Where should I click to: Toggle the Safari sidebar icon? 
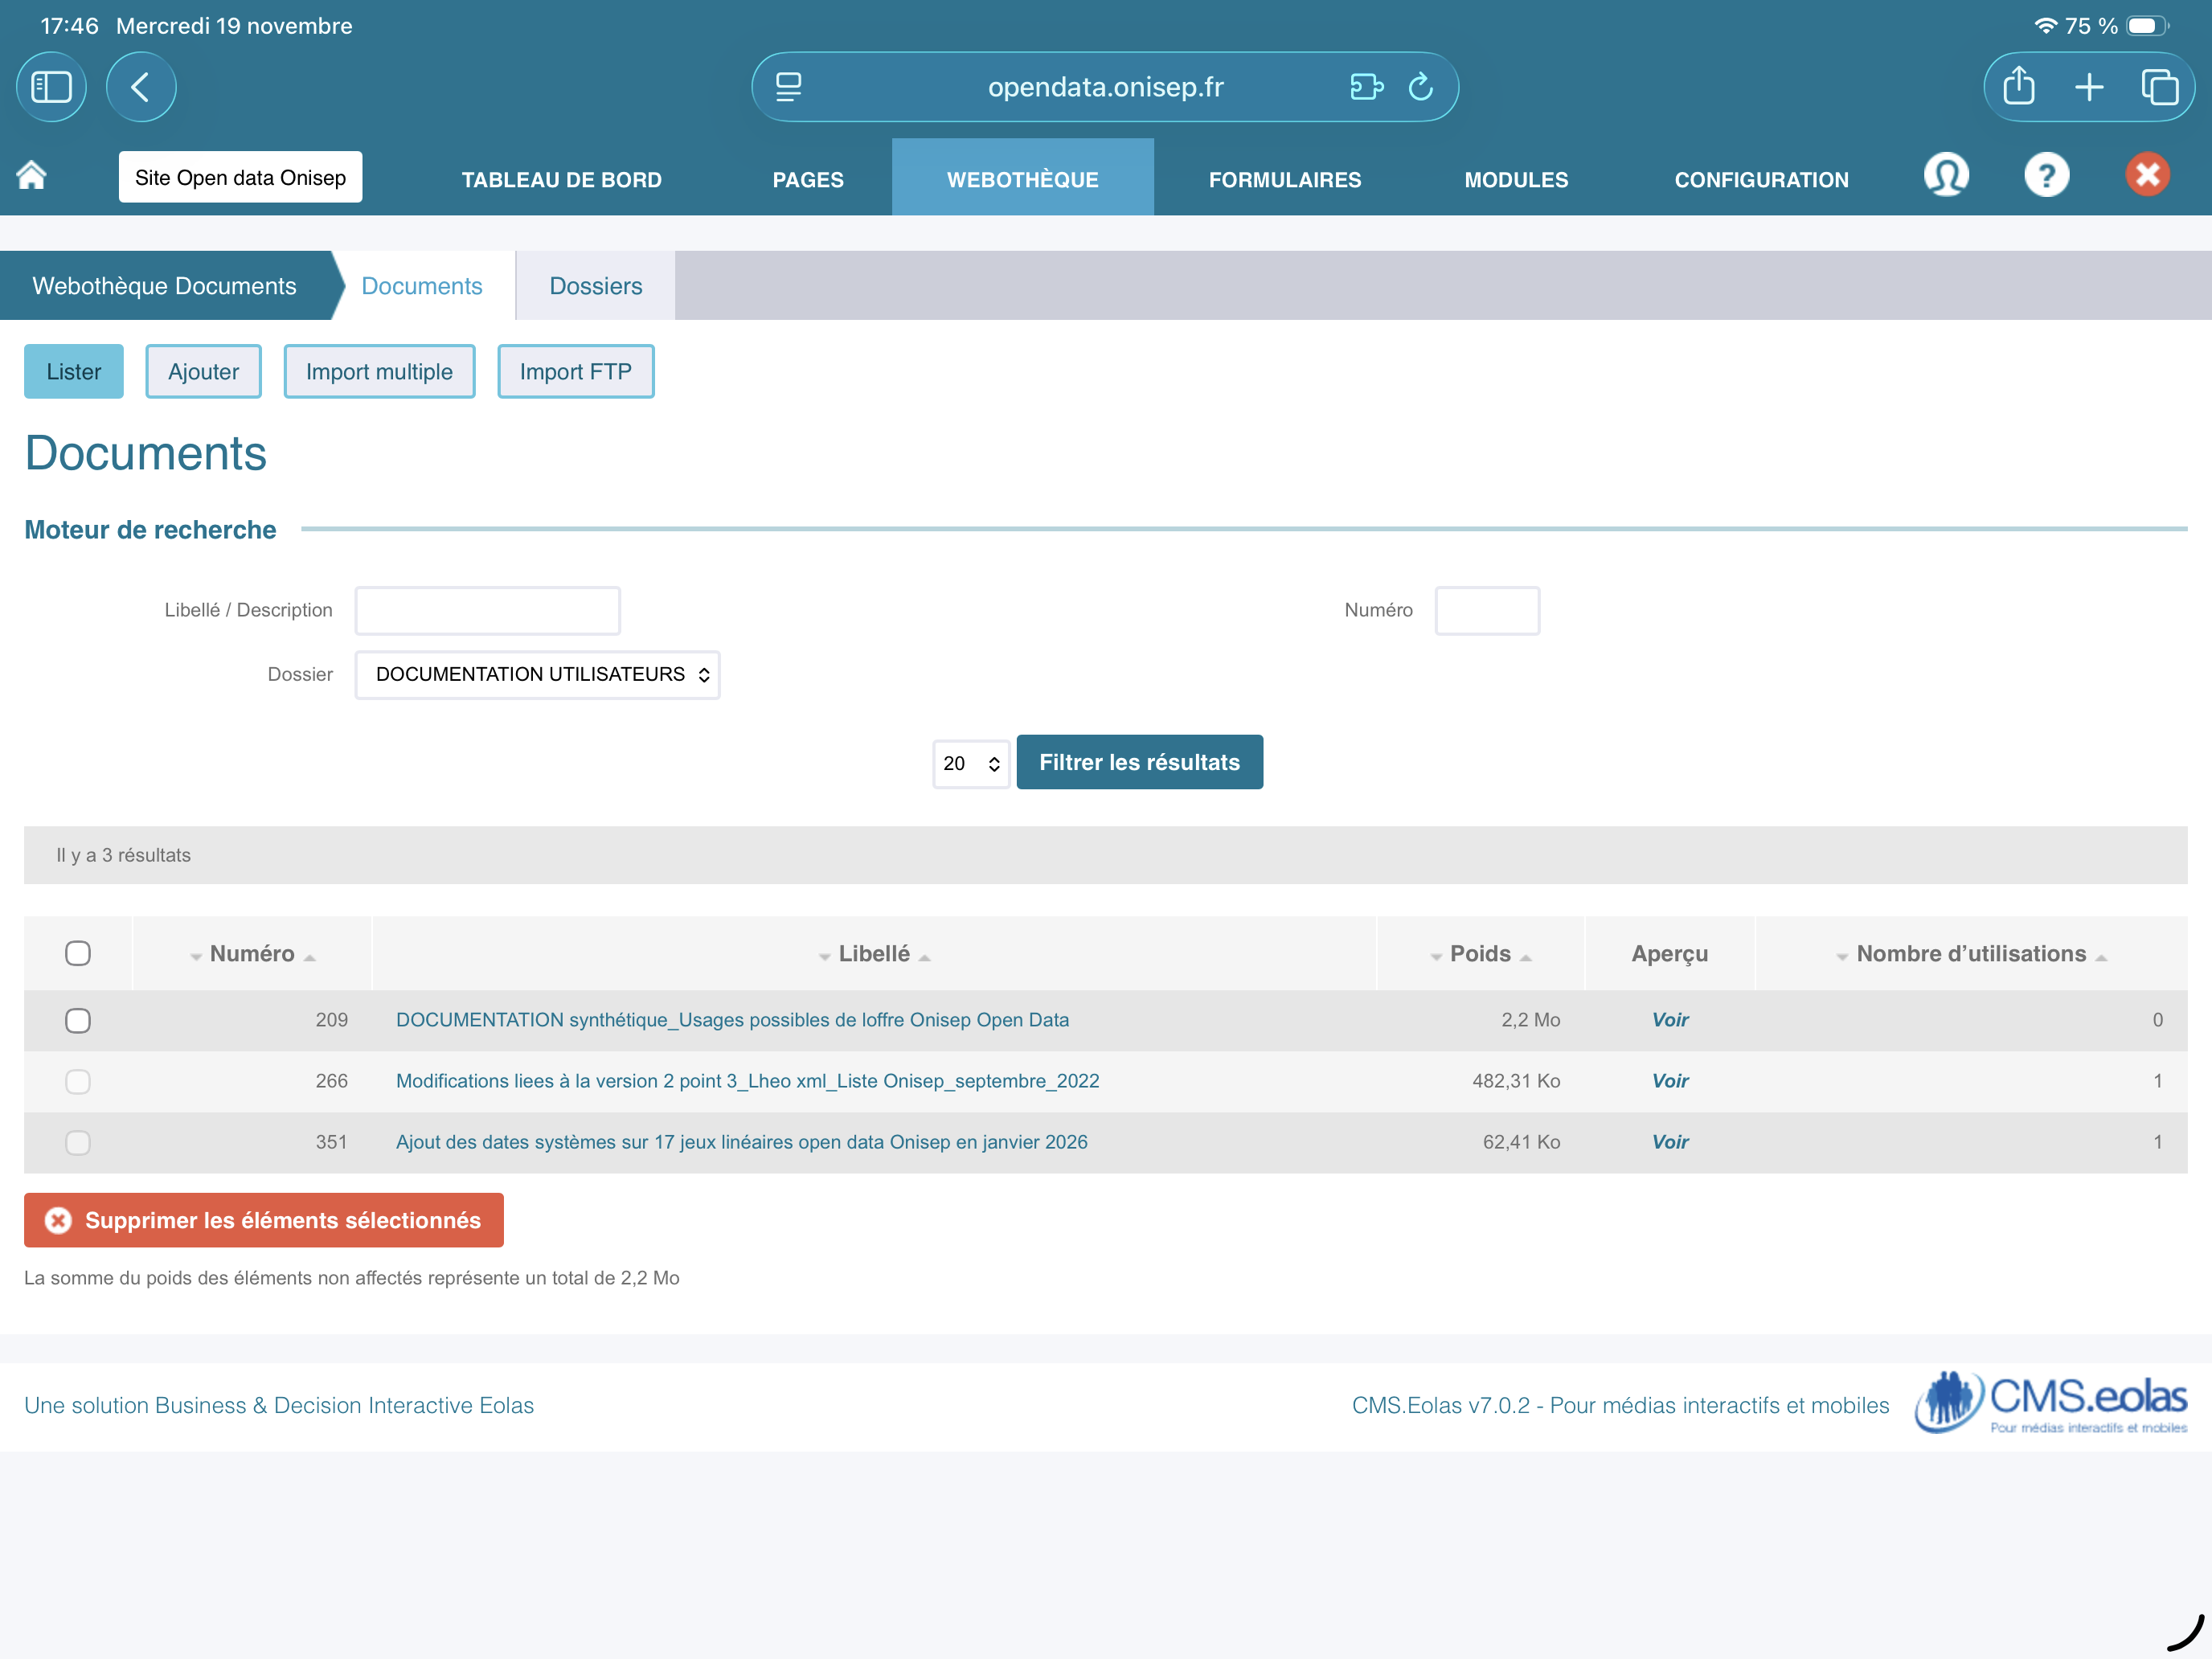tap(51, 87)
